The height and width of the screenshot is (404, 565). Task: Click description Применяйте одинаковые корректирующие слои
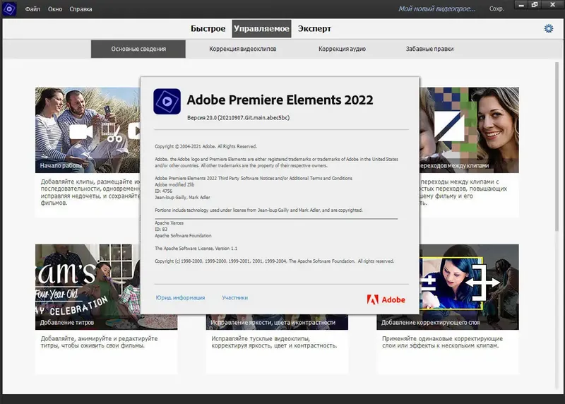(443, 342)
